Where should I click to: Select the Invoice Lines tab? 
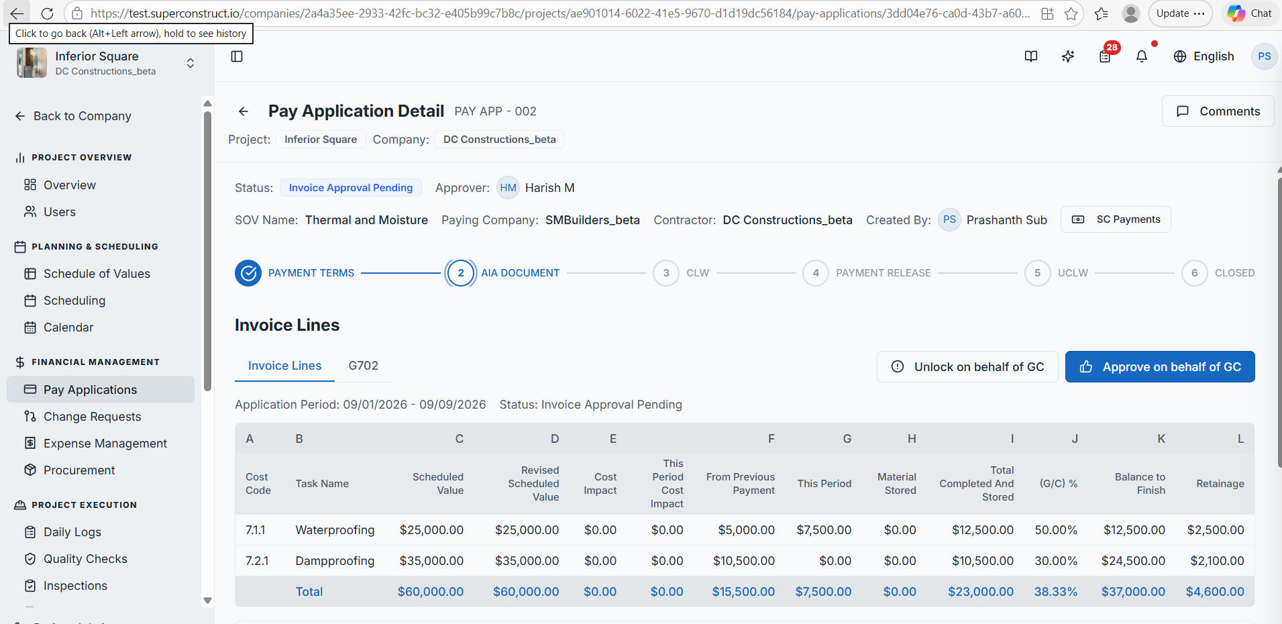(x=284, y=366)
